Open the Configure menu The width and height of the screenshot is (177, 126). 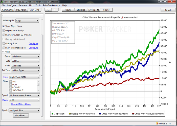(x=12, y=5)
